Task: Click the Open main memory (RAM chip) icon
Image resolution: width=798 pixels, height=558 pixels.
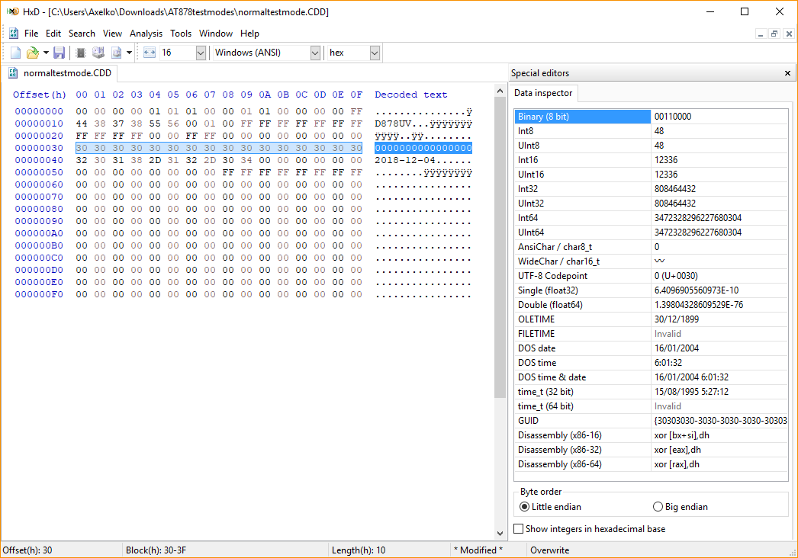Action: (x=80, y=53)
